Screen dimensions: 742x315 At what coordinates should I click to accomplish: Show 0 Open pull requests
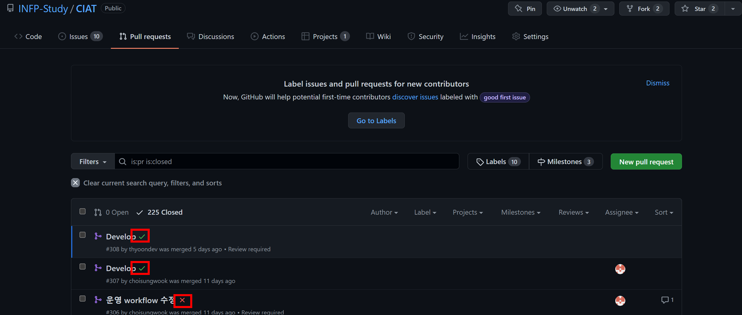111,212
